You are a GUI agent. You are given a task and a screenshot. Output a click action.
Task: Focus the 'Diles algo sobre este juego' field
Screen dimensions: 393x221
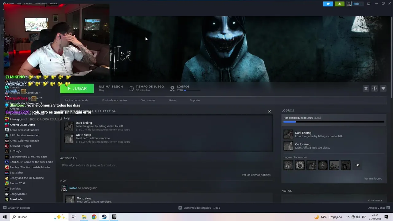tap(166, 165)
